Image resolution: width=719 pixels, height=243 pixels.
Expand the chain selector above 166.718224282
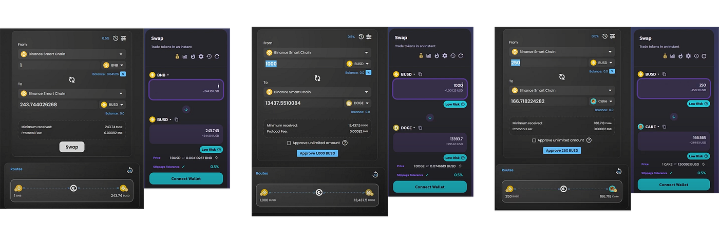click(562, 90)
